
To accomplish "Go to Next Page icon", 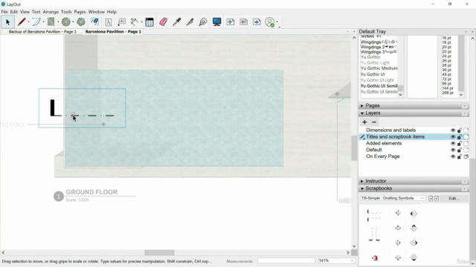I will (x=257, y=22).
